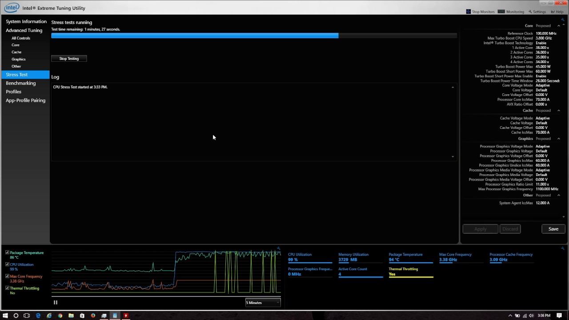The image size is (569, 320).
Task: Click the Package Temperature 94 °C monitor tile
Action: pyautogui.click(x=411, y=258)
